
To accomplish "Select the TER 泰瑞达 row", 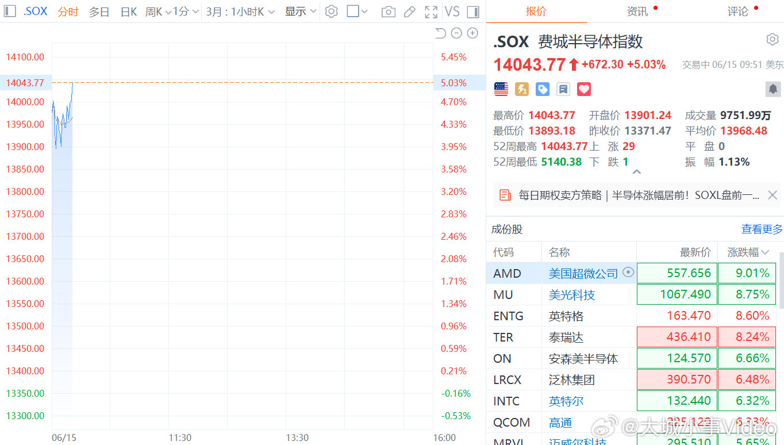I will click(x=632, y=337).
